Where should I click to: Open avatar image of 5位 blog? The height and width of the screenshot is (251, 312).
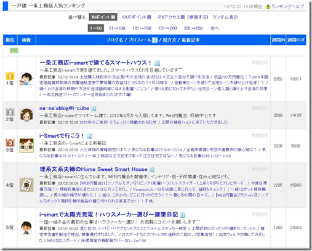pos(26,228)
